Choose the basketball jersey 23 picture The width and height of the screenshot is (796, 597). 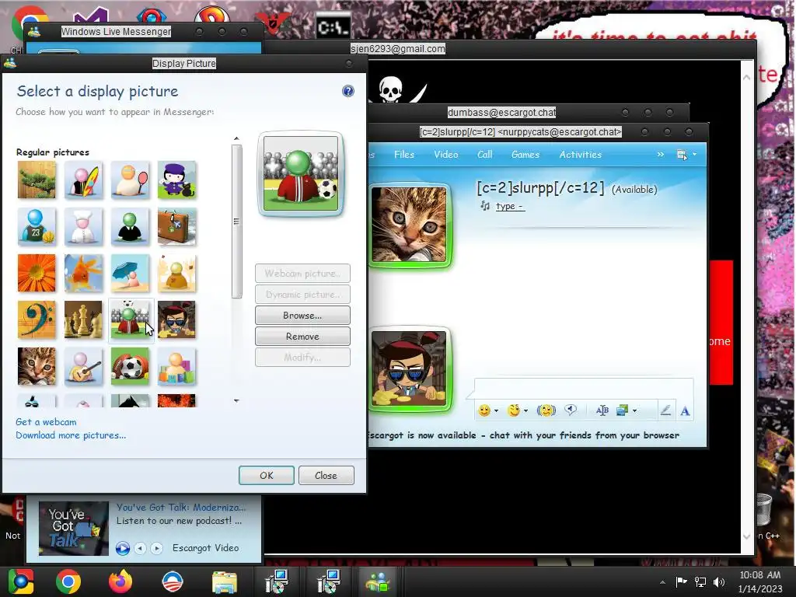[37, 226]
